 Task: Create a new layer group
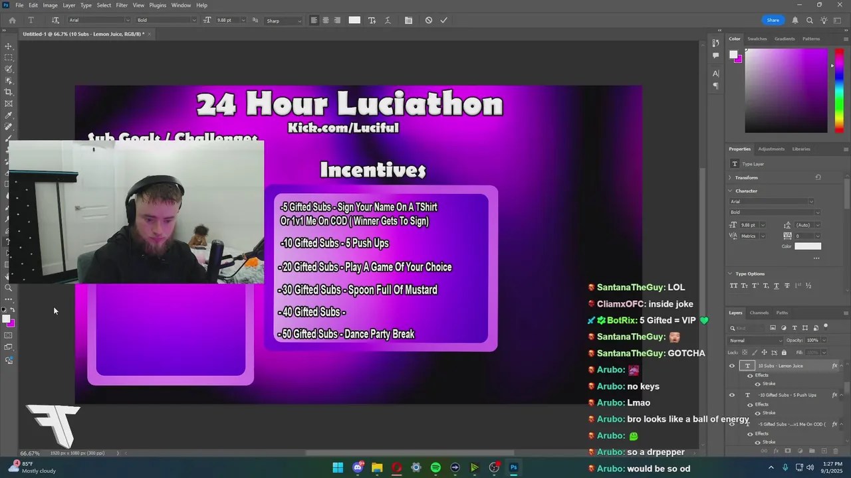point(812,451)
